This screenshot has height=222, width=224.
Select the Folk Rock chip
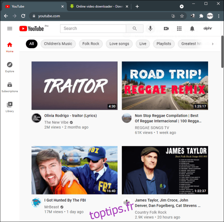tap(91, 44)
